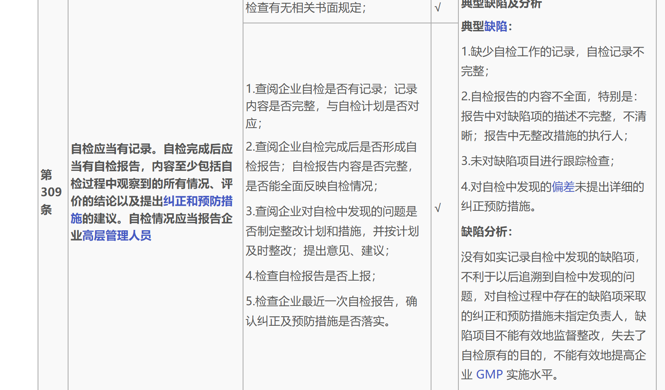665x390 pixels.
Task: Visit the GMP link
Action: [489, 375]
